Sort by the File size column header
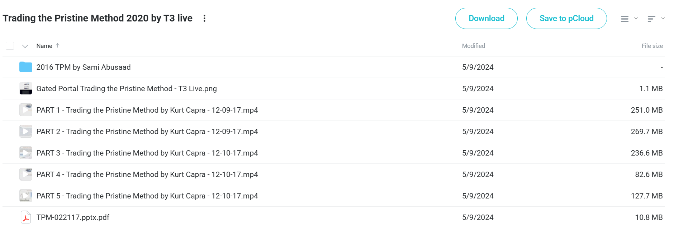 pyautogui.click(x=652, y=46)
